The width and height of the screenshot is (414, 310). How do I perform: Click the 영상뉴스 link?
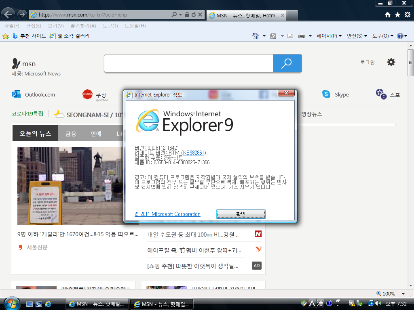tap(312, 114)
